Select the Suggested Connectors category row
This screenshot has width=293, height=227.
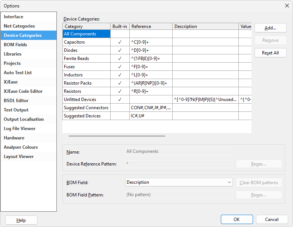click(86, 108)
